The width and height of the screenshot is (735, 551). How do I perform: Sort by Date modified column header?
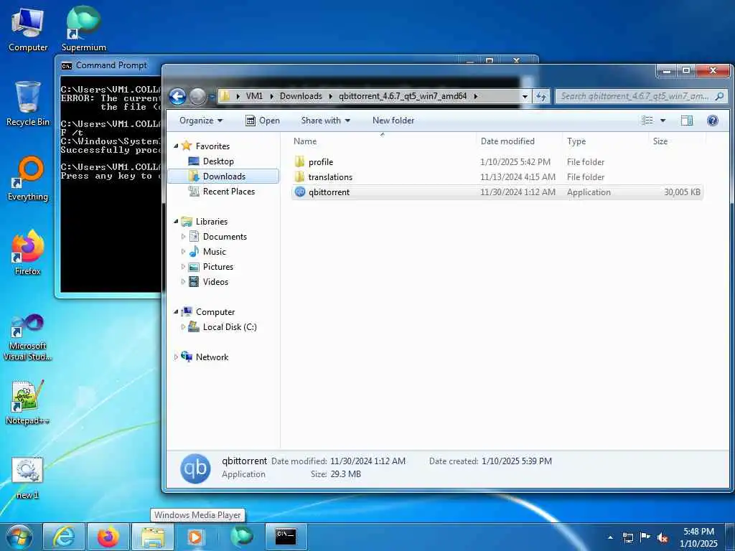point(520,141)
